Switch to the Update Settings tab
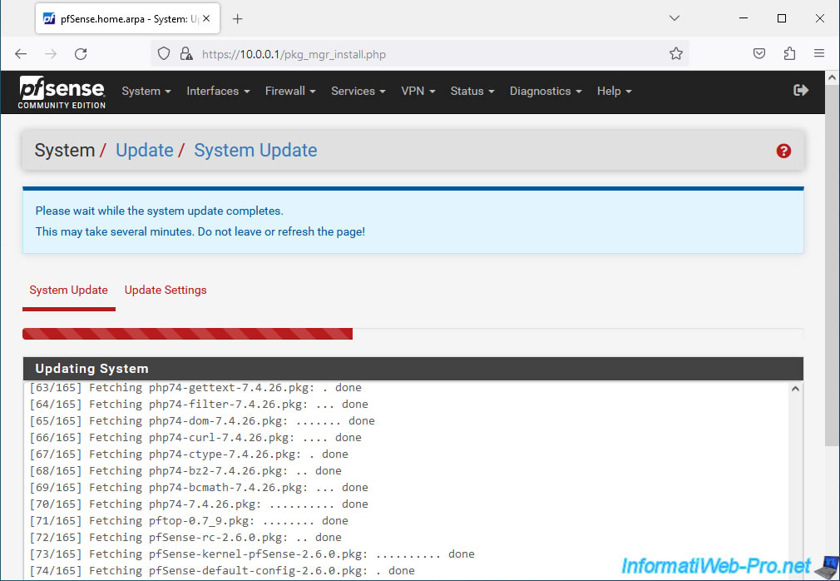This screenshot has width=840, height=581. click(x=166, y=290)
